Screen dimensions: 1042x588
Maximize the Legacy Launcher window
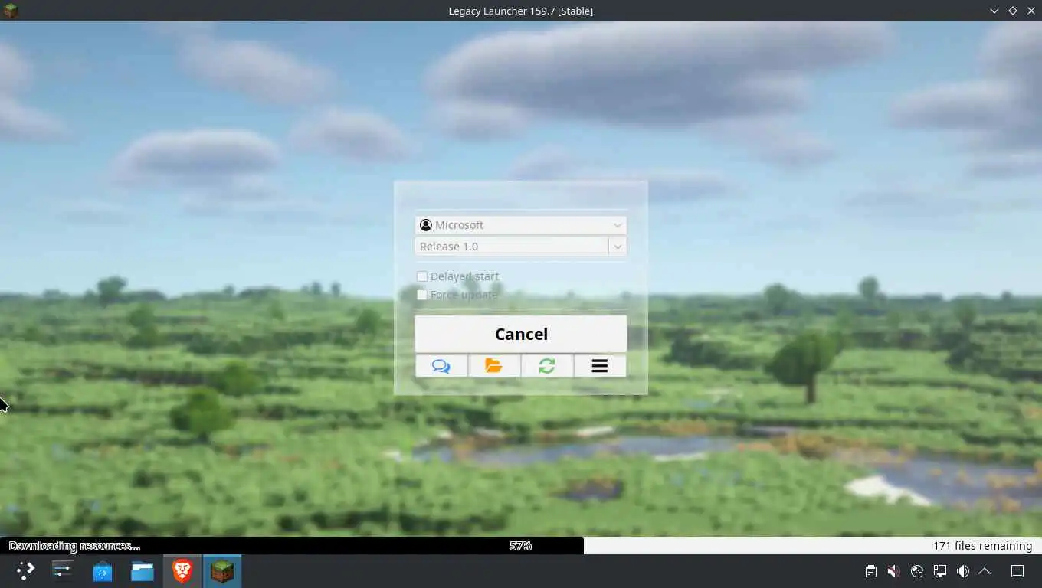click(1013, 11)
